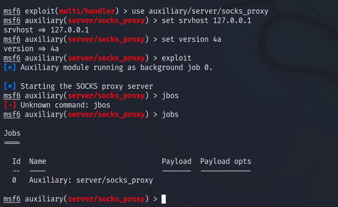The image size is (338, 207).
Task: Click the 'srvhost => 127.0.0.1' output line
Action: (46, 30)
